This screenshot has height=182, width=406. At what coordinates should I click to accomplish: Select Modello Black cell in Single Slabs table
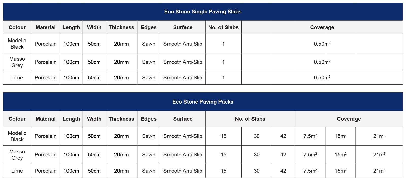point(17,44)
